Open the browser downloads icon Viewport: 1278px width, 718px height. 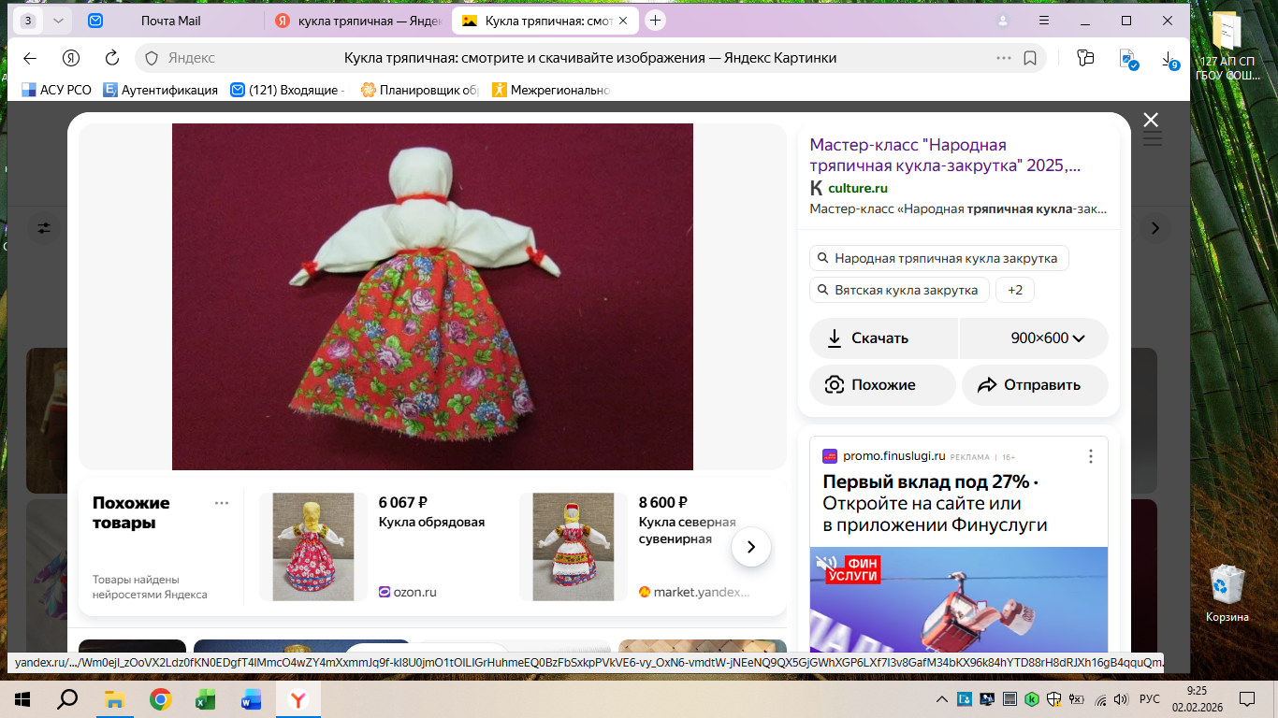pyautogui.click(x=1169, y=58)
